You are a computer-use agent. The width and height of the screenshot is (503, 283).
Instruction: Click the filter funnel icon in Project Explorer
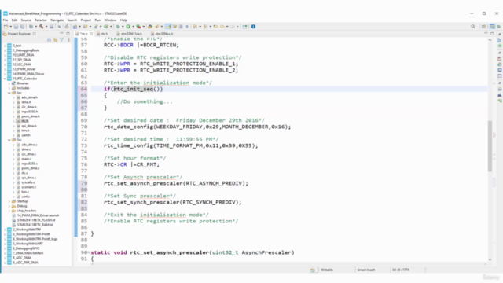[x=61, y=40]
